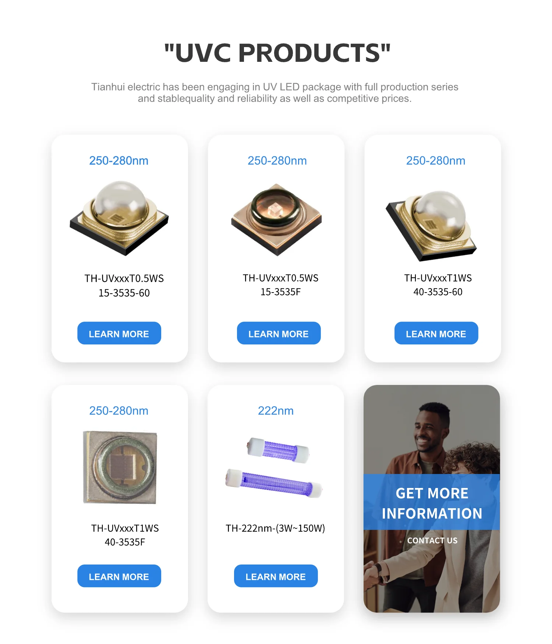The image size is (552, 644).
Task: Click the domed LED image for TH-UVxxxT0.5WS 15-3535-60
Action: pyautogui.click(x=119, y=218)
